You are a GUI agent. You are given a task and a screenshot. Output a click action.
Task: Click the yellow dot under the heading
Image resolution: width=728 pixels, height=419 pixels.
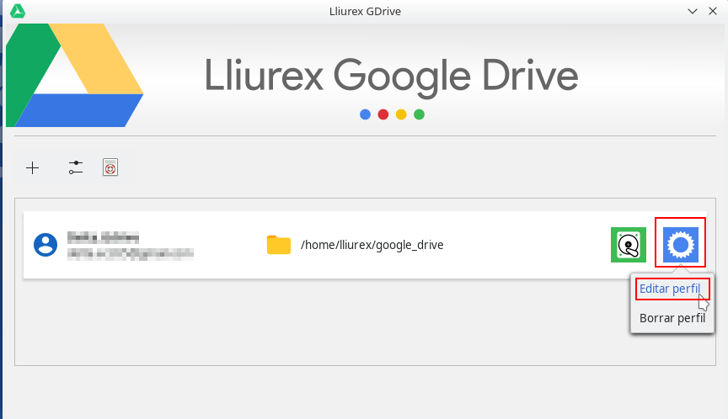[401, 114]
